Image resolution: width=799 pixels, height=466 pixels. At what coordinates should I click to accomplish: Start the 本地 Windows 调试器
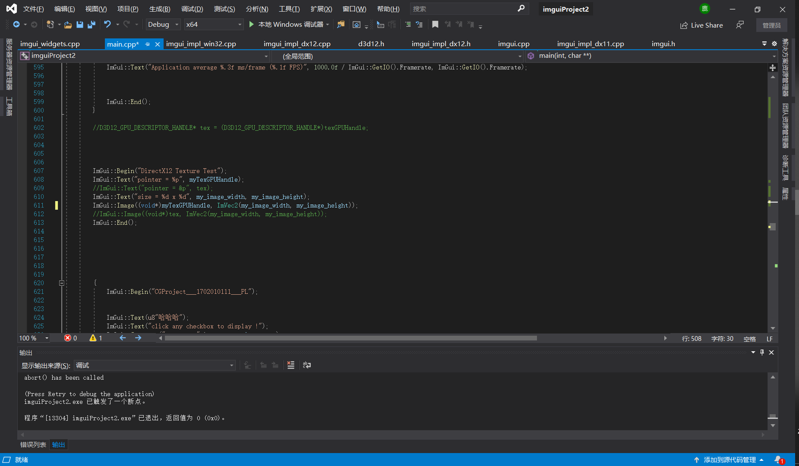(x=287, y=25)
